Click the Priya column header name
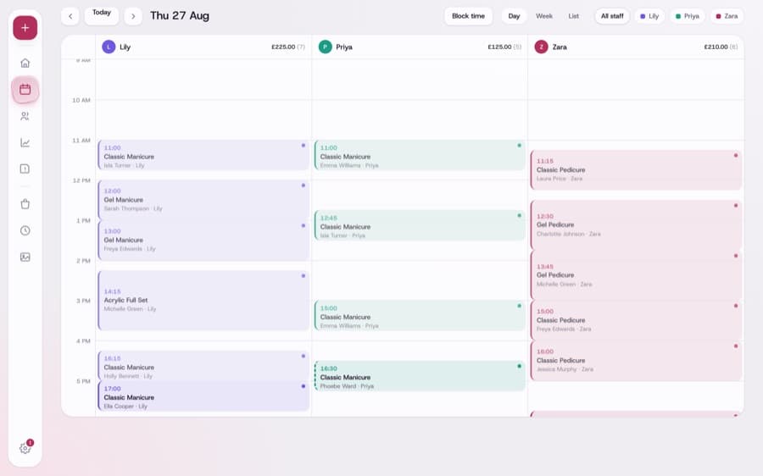Viewport: 763px width, 476px height. [x=344, y=47]
